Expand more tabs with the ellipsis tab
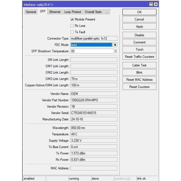Viewport: 181px width, 181px height. coord(107,12)
